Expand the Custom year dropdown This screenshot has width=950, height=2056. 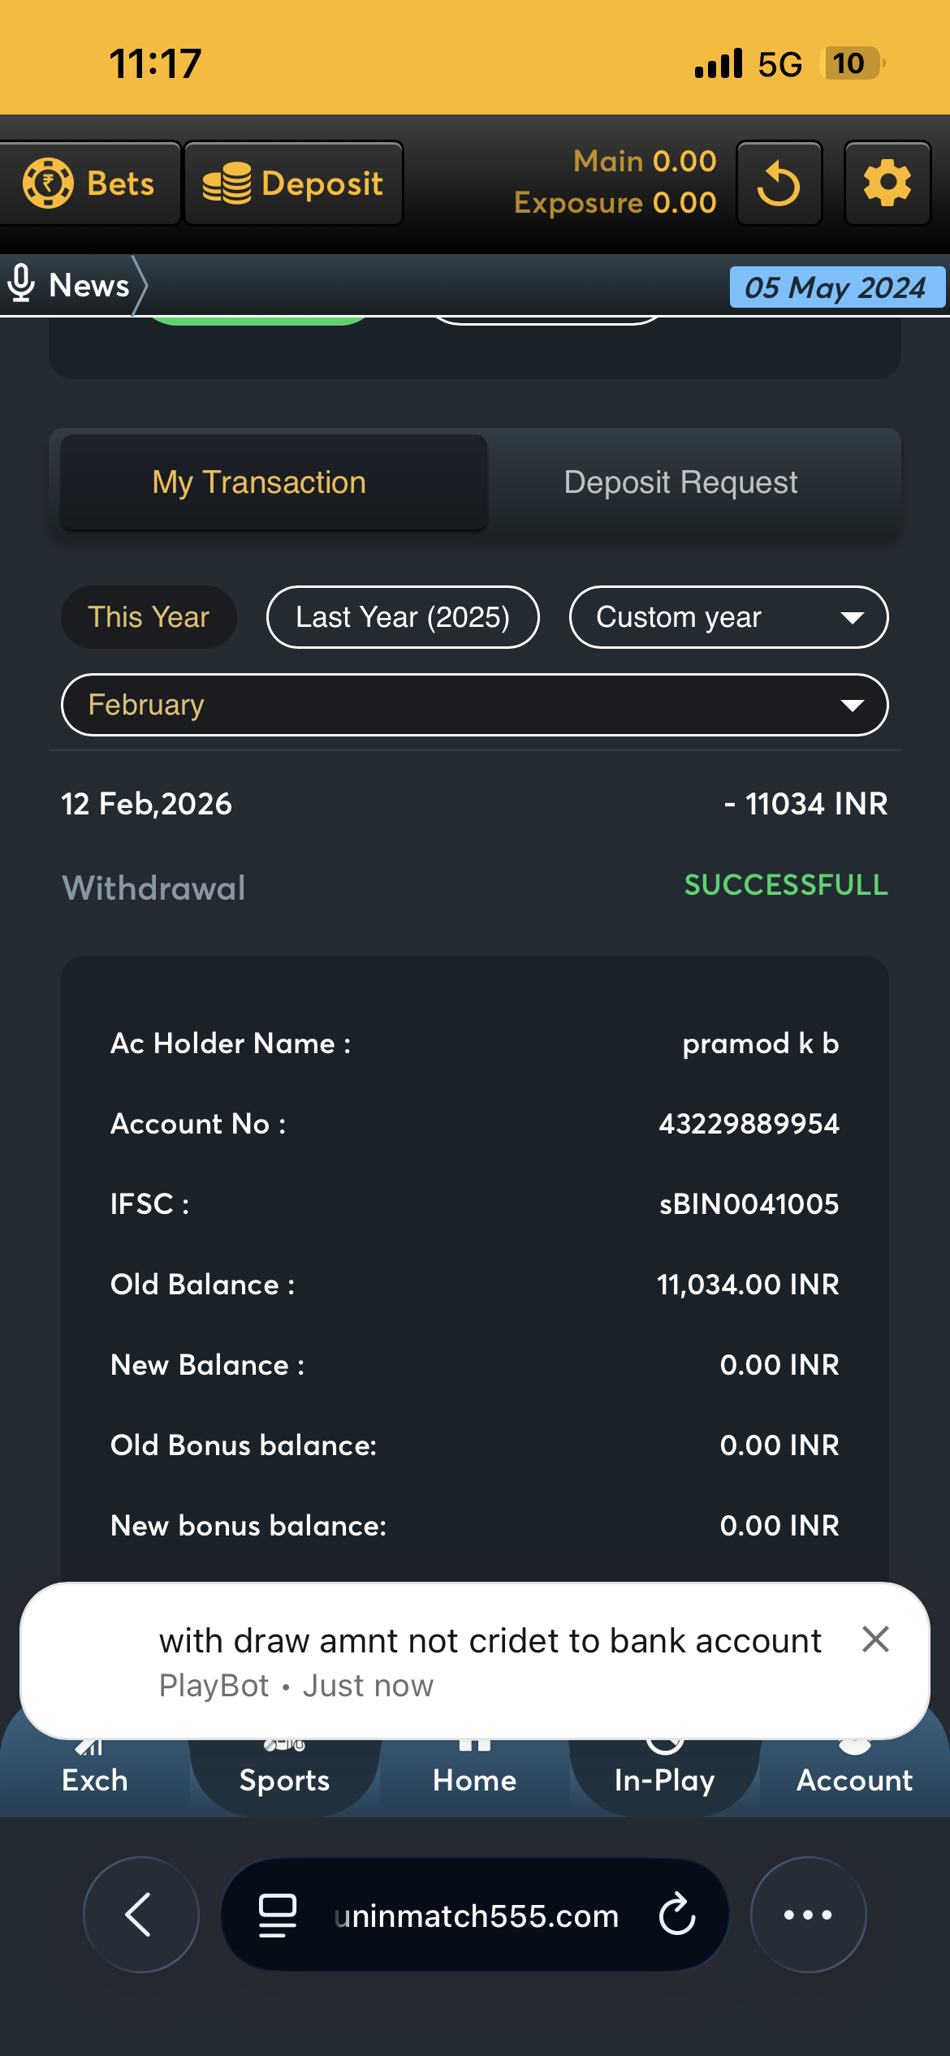(728, 617)
